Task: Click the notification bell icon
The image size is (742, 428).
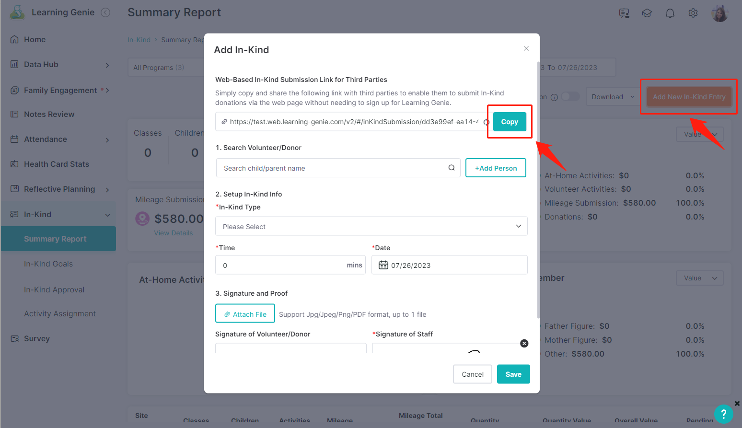Action: pyautogui.click(x=670, y=13)
